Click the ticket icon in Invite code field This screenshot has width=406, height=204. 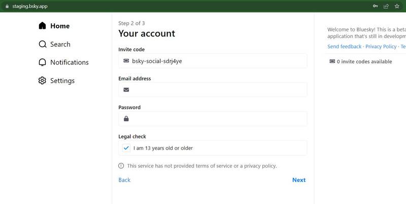click(x=126, y=61)
